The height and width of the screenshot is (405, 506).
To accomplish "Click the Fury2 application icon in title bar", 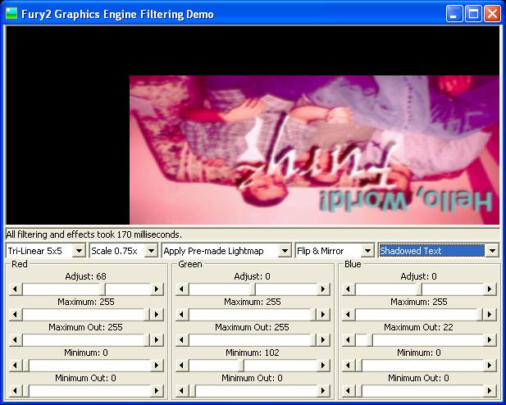I will tap(11, 14).
